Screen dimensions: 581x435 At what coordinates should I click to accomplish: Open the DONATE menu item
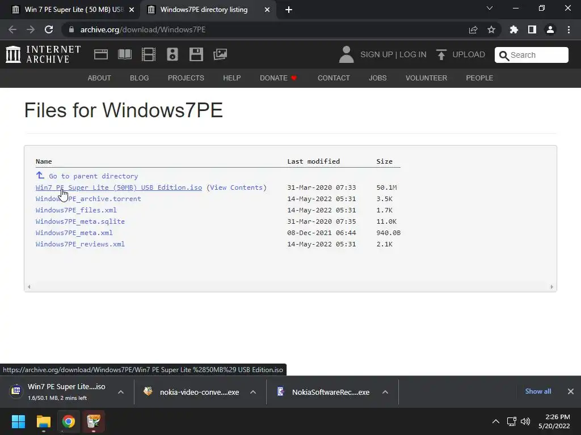point(278,78)
